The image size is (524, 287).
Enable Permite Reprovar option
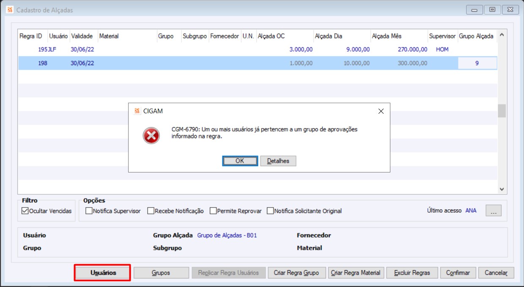click(x=213, y=211)
